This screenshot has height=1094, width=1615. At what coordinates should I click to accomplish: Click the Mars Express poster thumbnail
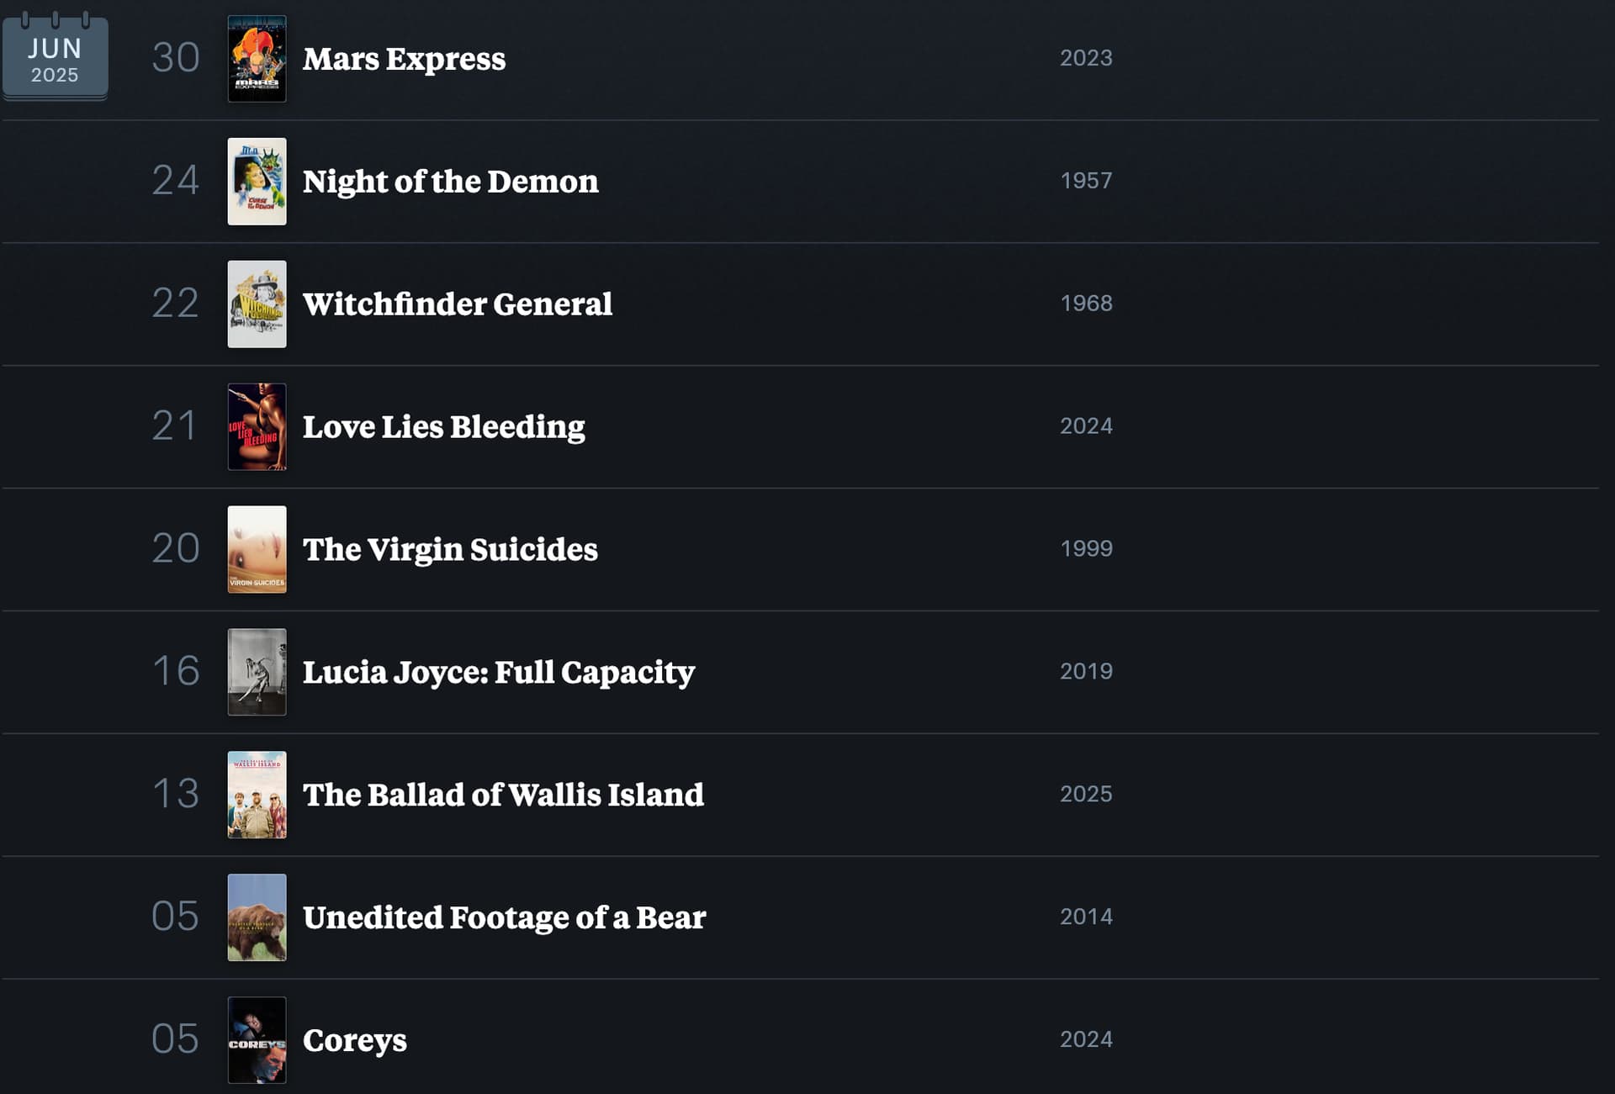click(257, 59)
